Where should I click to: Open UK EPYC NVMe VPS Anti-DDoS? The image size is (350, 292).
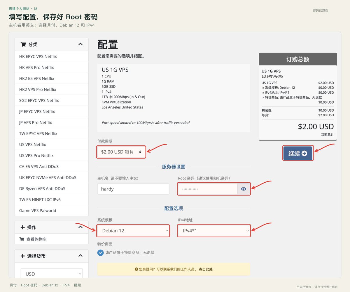(52, 178)
